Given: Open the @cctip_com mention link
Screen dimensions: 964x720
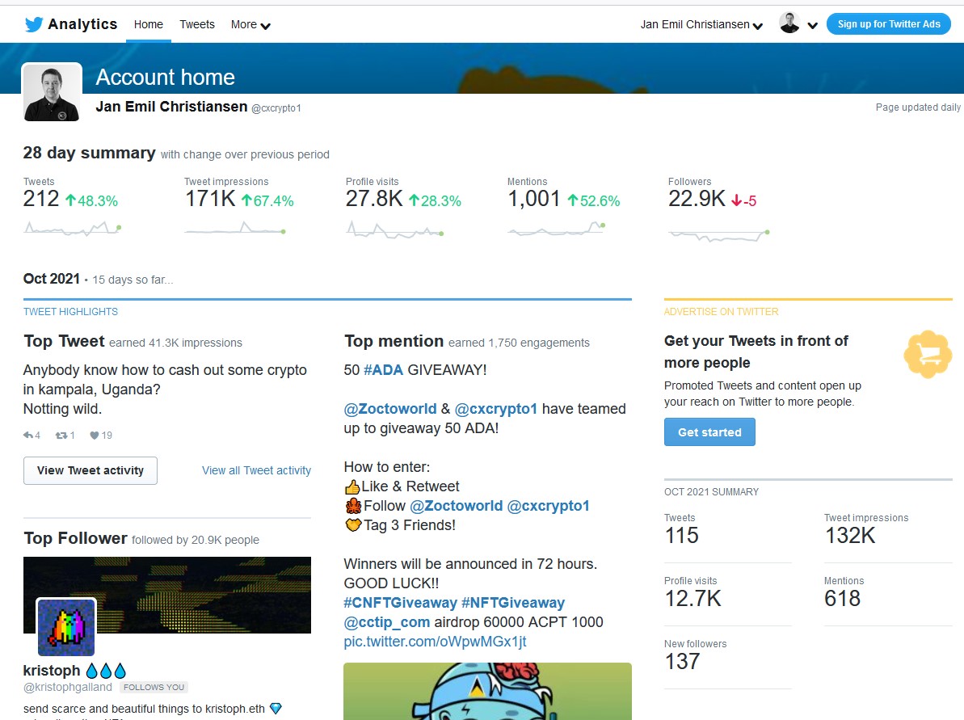Looking at the screenshot, I should 387,622.
